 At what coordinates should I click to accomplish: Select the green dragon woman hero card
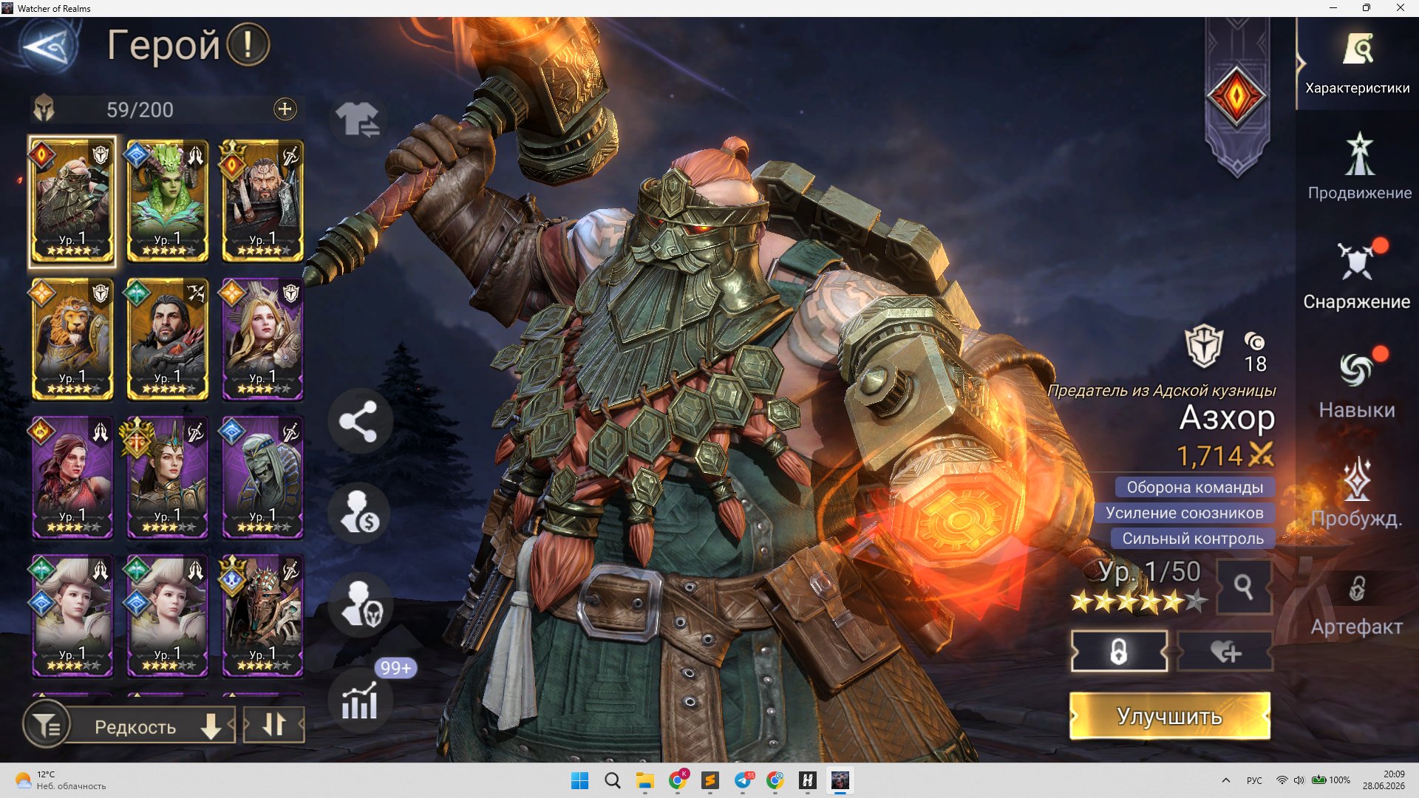(168, 201)
